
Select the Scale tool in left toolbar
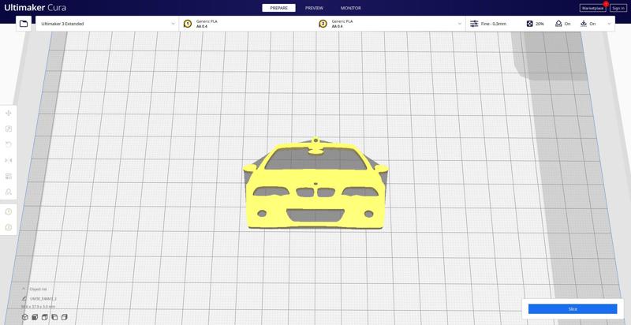coord(9,129)
